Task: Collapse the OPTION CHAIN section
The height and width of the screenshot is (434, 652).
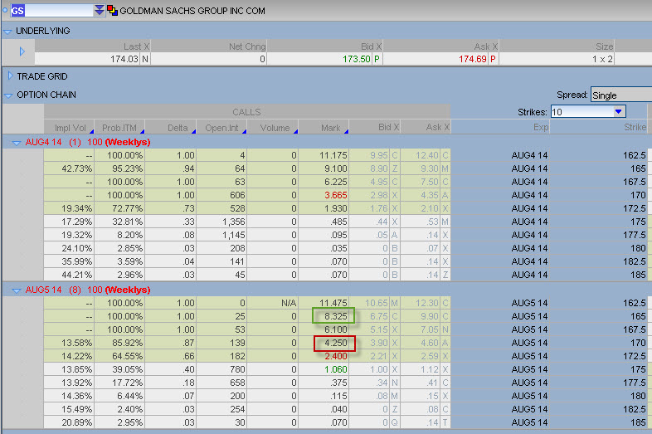Action: pos(8,95)
